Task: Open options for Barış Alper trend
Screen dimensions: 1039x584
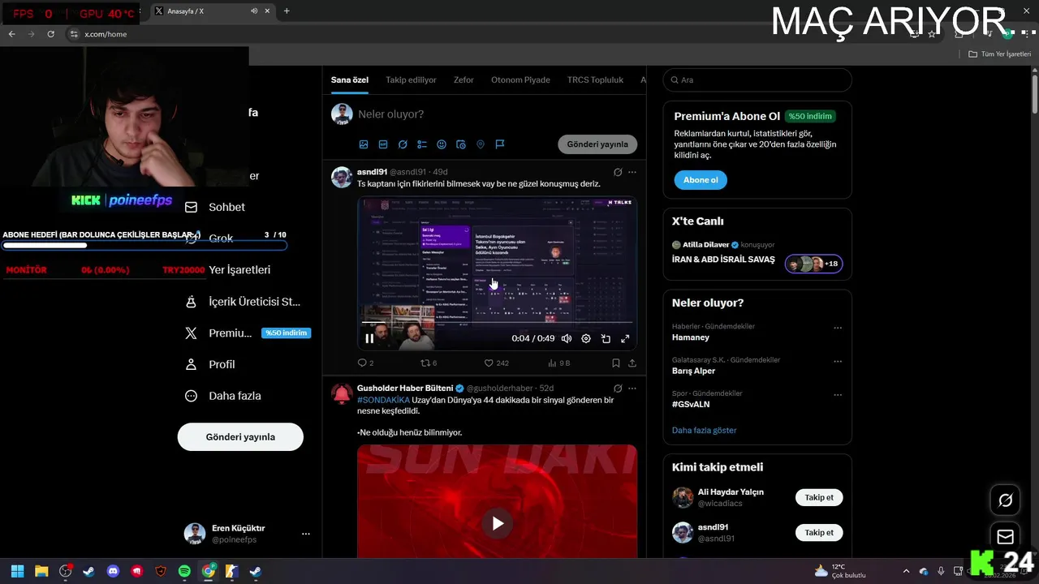Action: (838, 361)
